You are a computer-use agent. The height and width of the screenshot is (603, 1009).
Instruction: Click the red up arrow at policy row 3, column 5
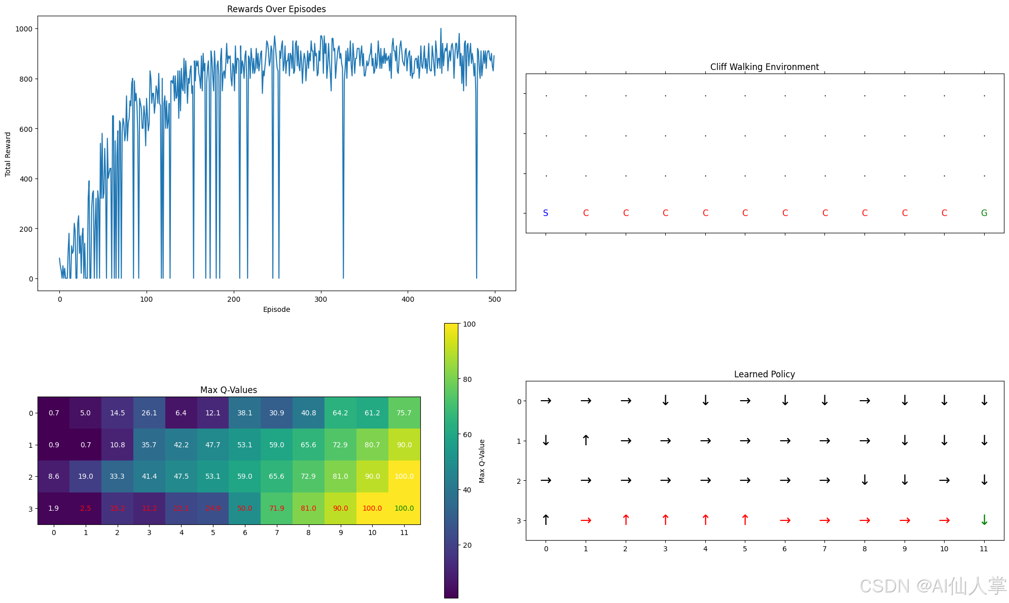tap(745, 520)
